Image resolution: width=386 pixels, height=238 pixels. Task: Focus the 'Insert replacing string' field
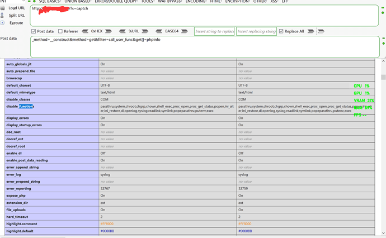pos(257,31)
